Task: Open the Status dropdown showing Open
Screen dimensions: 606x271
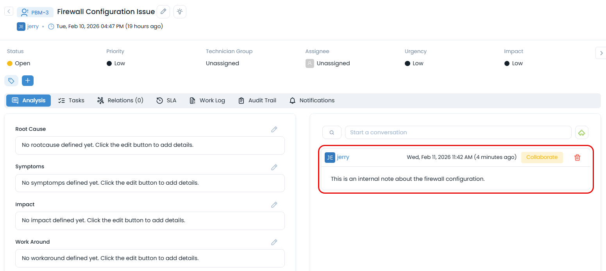Action: coord(23,63)
